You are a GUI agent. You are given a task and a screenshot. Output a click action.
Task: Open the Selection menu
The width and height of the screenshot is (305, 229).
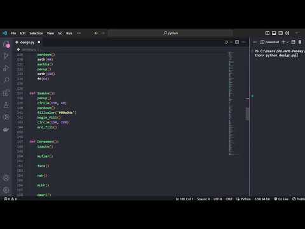point(36,33)
